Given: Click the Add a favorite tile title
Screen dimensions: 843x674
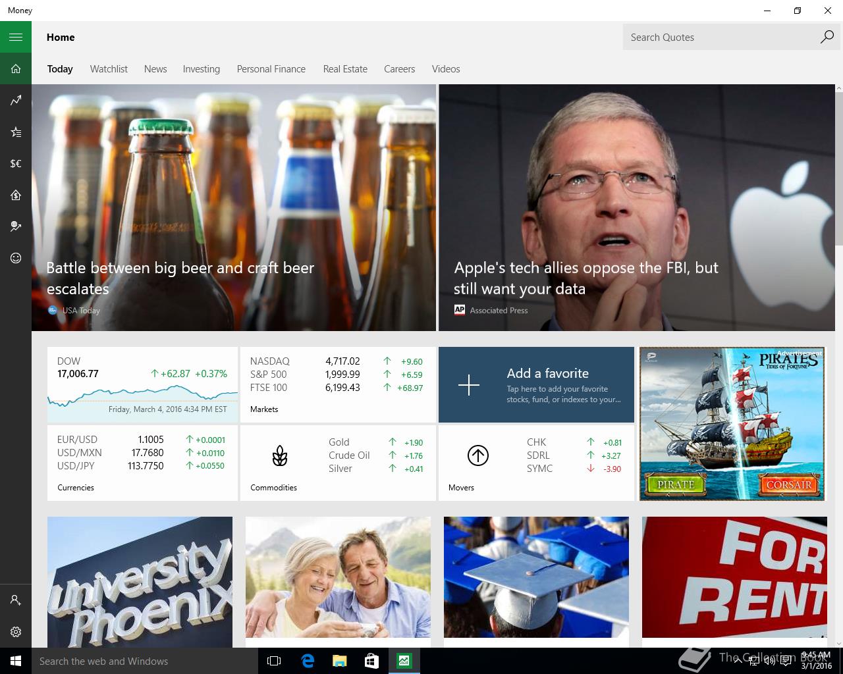Looking at the screenshot, I should [x=548, y=373].
